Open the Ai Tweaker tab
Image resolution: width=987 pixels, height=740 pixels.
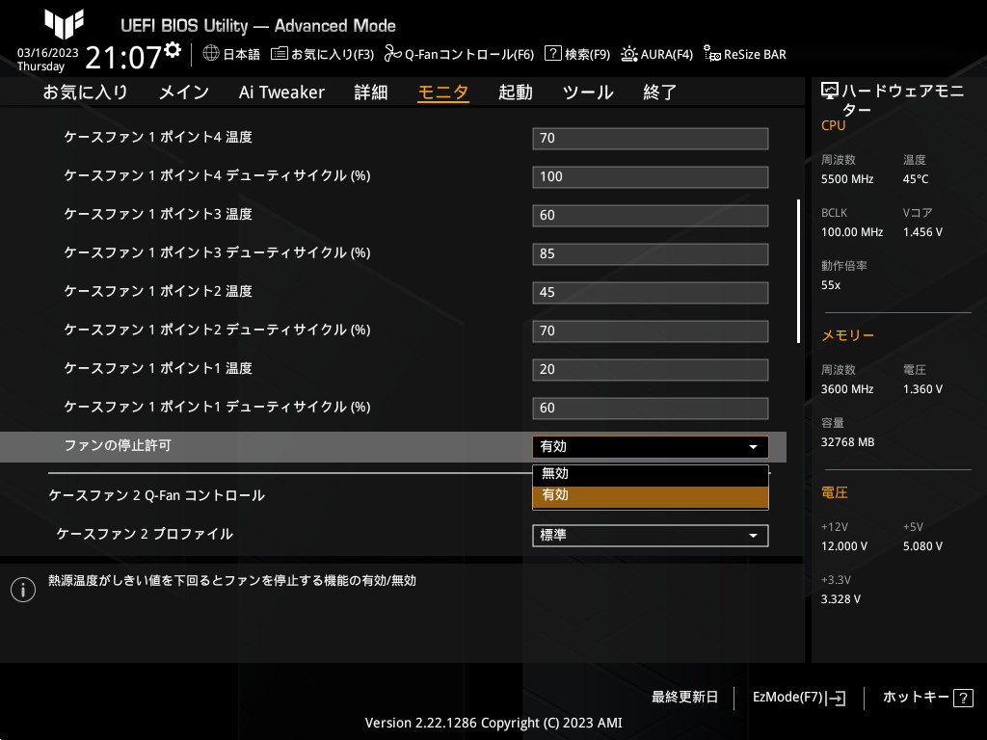(281, 92)
